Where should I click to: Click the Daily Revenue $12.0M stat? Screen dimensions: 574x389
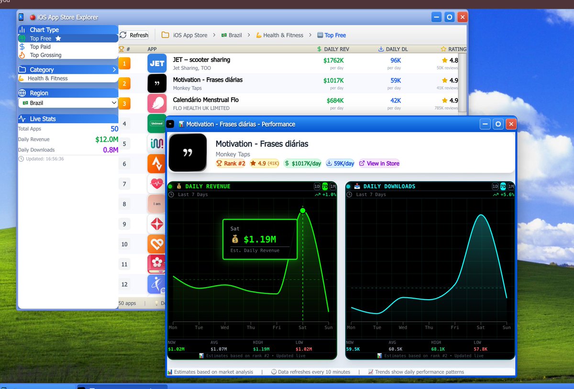coord(107,139)
